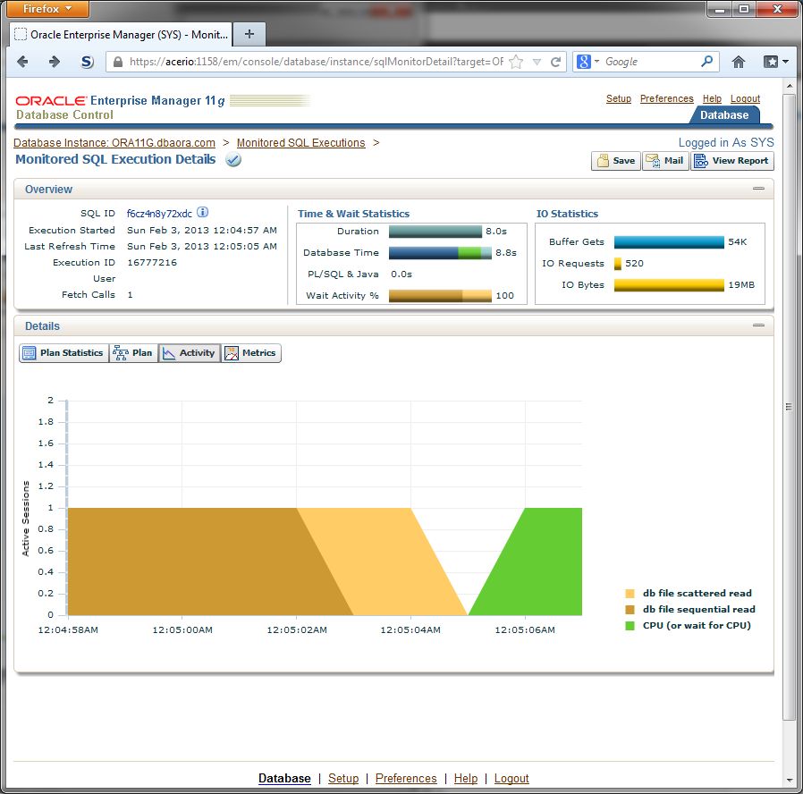This screenshot has height=794, width=803.
Task: Click Logout link in header
Action: [745, 98]
